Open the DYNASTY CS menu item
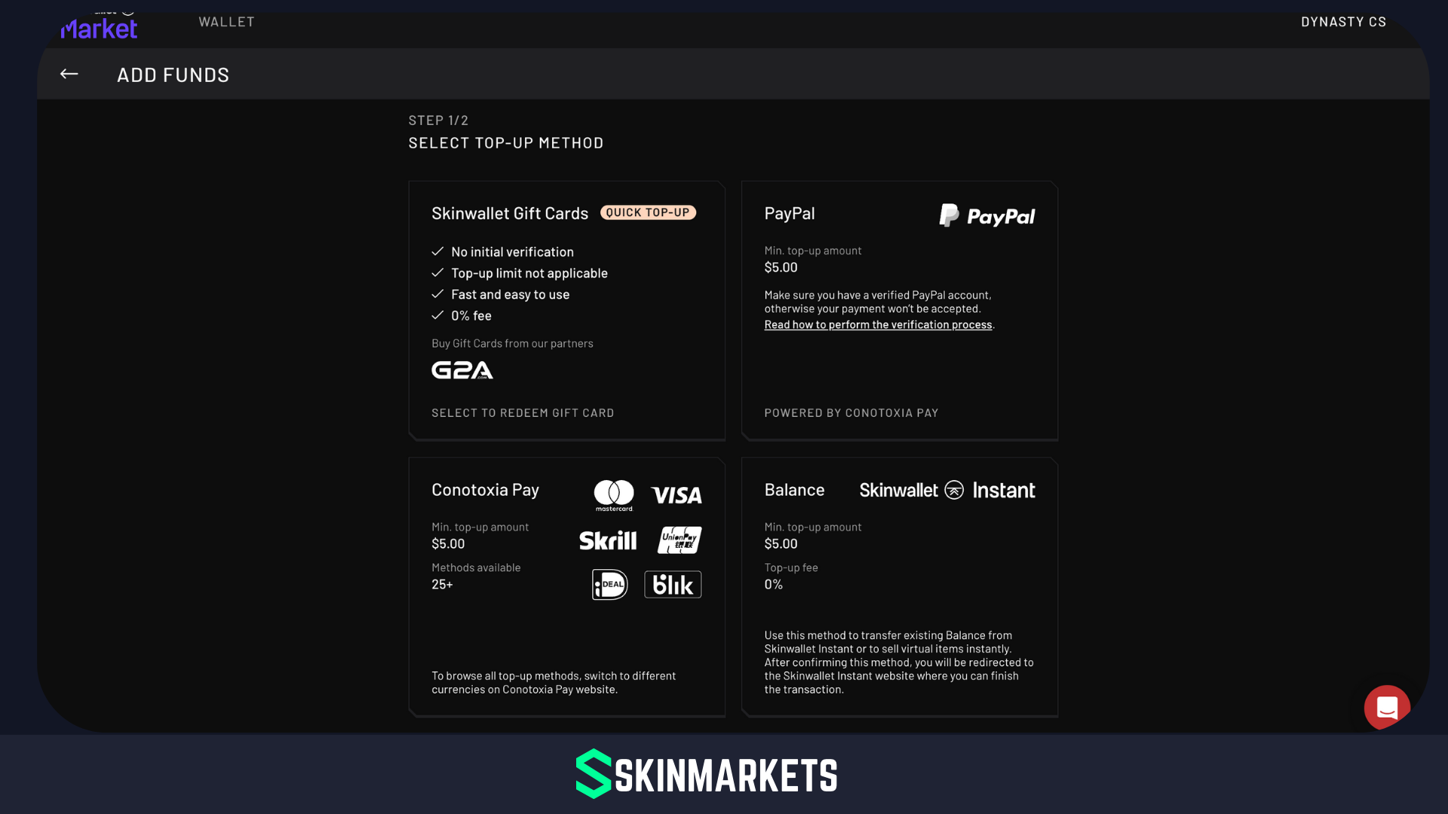 [1344, 21]
